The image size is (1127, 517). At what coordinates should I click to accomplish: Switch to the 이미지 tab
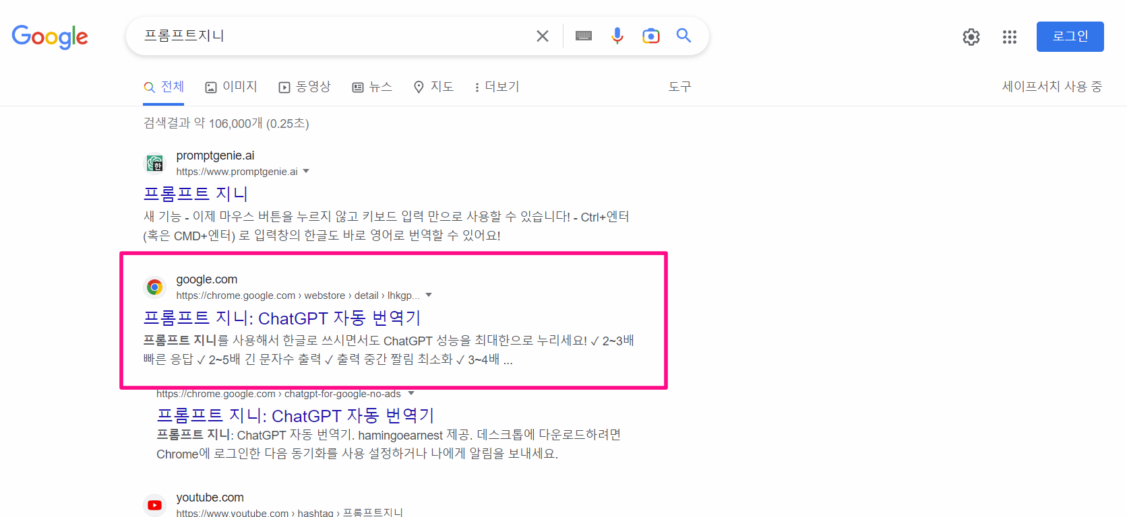tap(231, 87)
